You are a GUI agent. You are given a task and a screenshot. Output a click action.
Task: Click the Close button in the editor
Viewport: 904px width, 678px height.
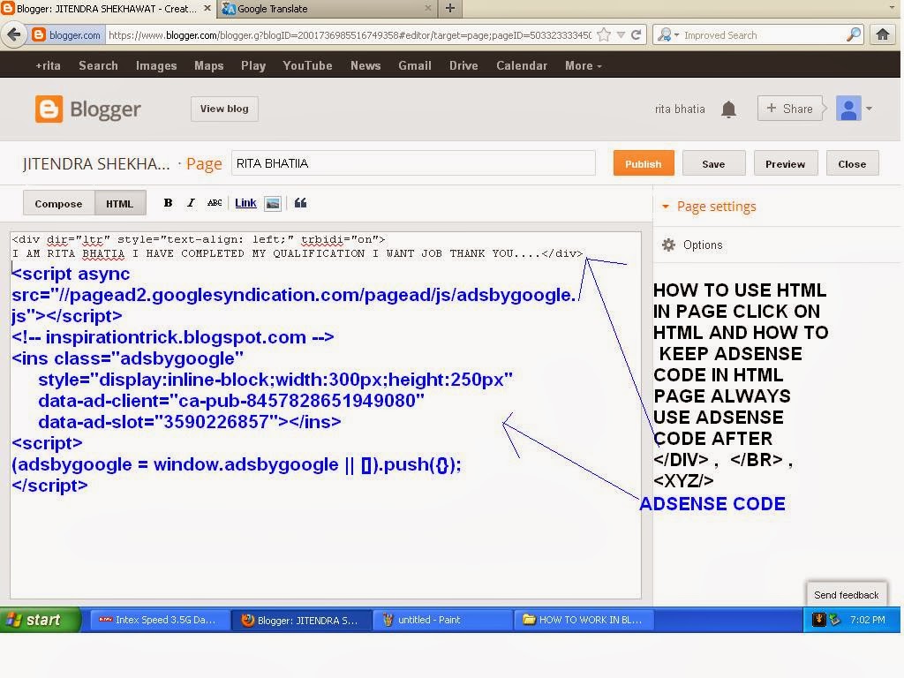click(852, 163)
